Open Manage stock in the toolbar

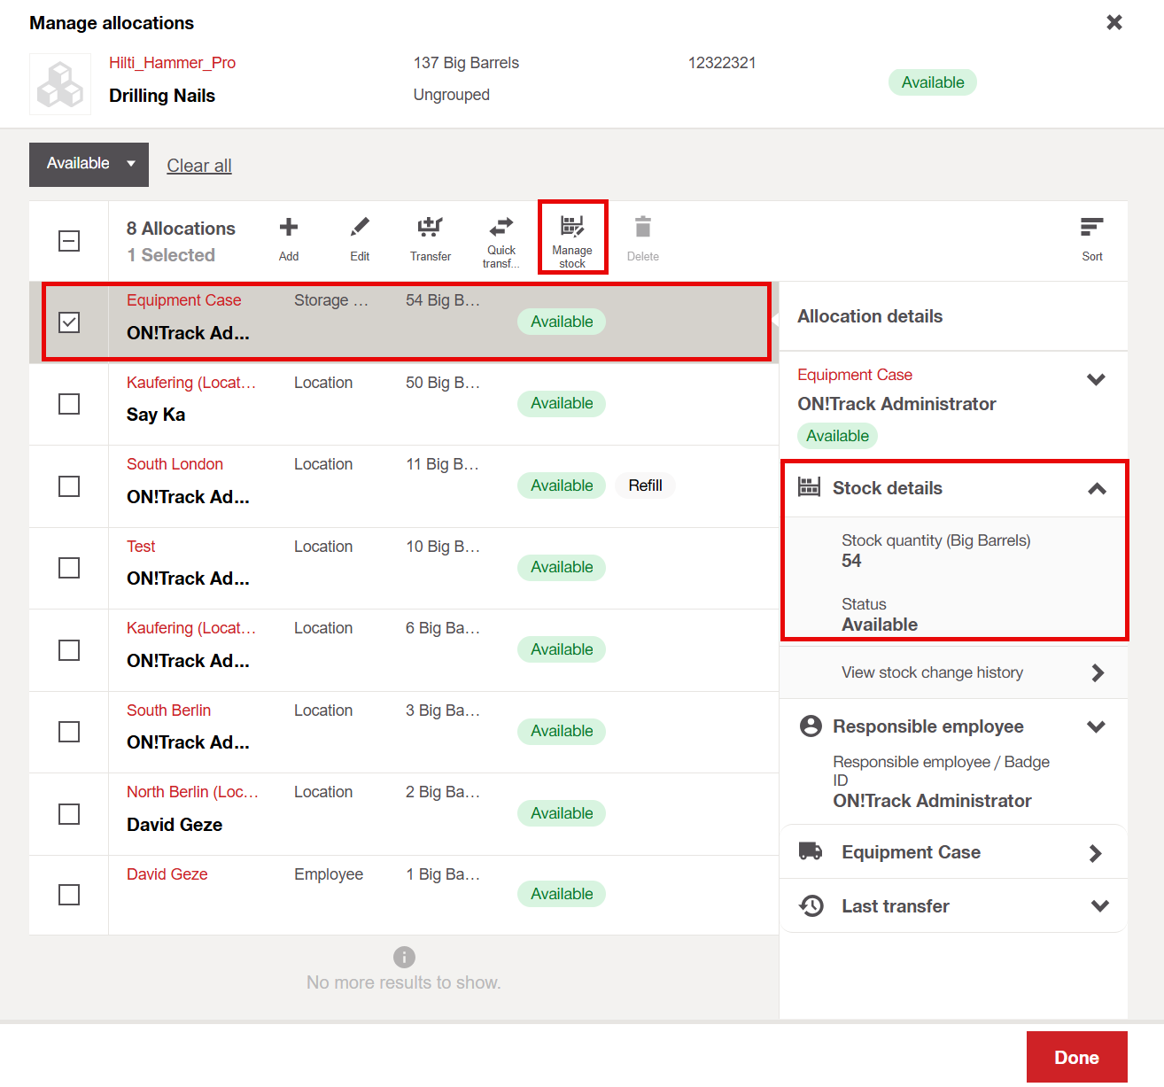[572, 227]
